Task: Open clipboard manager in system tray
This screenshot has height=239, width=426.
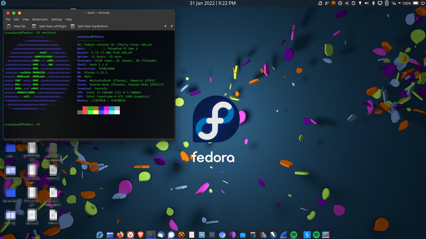Action: coord(353,3)
